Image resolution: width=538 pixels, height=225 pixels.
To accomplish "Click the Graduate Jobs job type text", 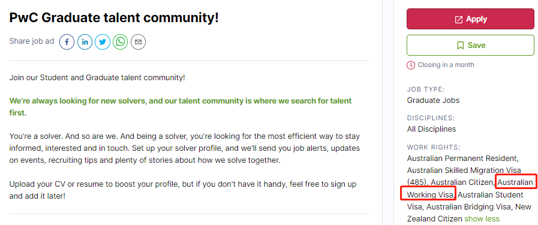I will (433, 101).
